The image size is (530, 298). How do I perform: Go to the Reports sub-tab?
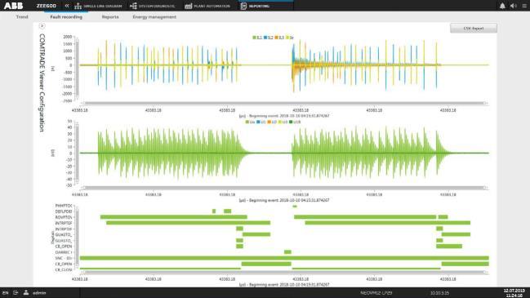coord(110,17)
